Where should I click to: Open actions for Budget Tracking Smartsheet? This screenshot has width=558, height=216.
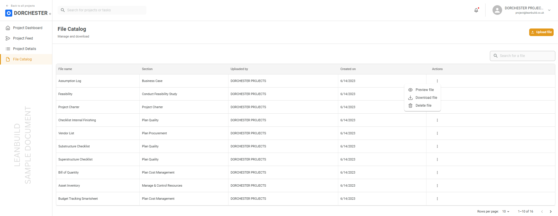(437, 199)
